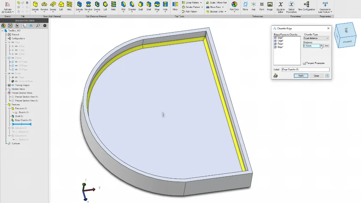
Task: Collapse Extrusion<1> node
Action: [x=10, y=109]
